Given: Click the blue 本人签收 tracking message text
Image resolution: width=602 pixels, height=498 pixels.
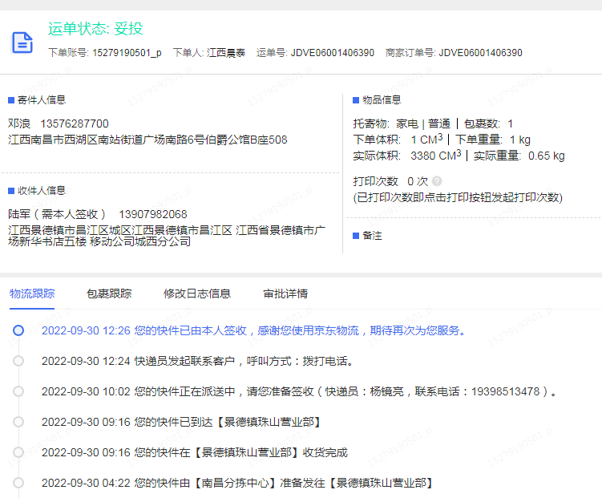Looking at the screenshot, I should pyautogui.click(x=300, y=330).
